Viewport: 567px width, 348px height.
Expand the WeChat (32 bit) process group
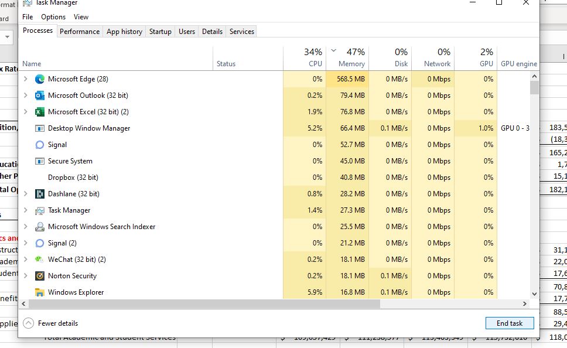25,259
